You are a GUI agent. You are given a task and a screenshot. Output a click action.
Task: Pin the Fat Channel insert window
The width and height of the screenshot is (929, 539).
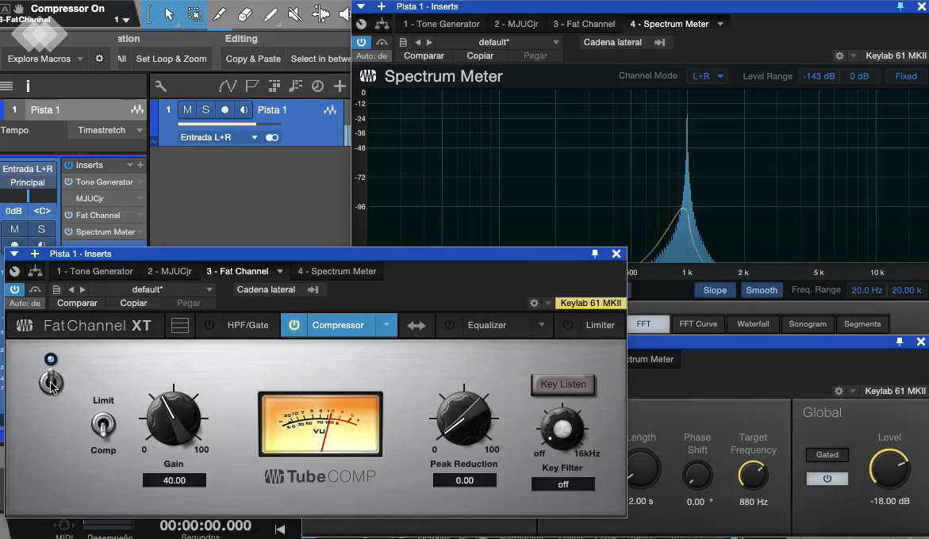coord(595,254)
